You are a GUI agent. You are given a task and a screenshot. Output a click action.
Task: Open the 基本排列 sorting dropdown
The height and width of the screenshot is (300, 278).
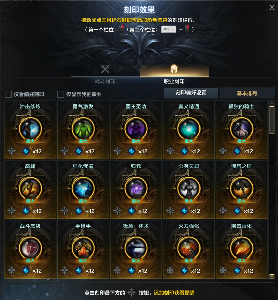click(x=247, y=93)
